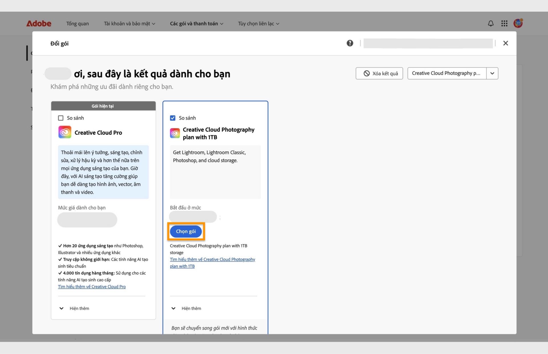This screenshot has height=354, width=548.
Task: Open the profile avatar menu
Action: click(x=518, y=23)
